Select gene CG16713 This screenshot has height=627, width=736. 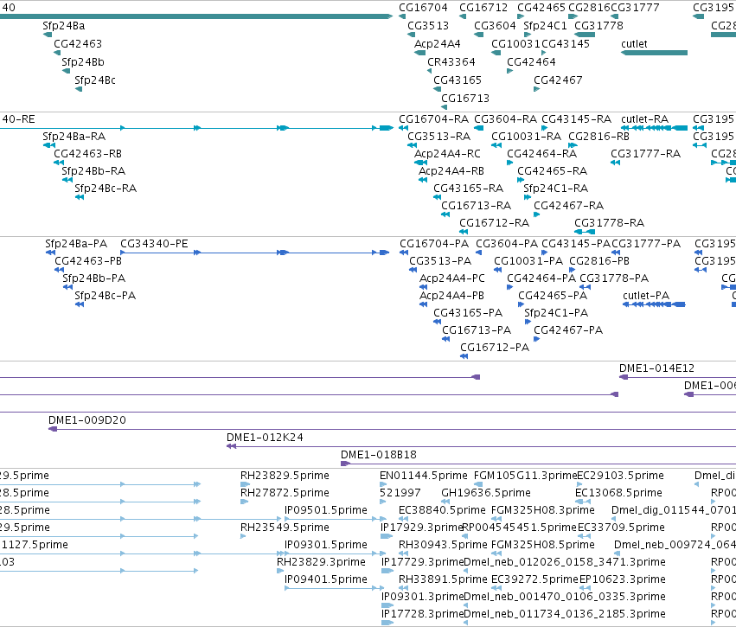pos(464,99)
